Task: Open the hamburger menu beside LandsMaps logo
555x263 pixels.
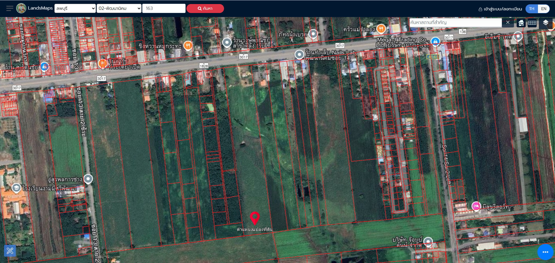Action: pyautogui.click(x=10, y=8)
